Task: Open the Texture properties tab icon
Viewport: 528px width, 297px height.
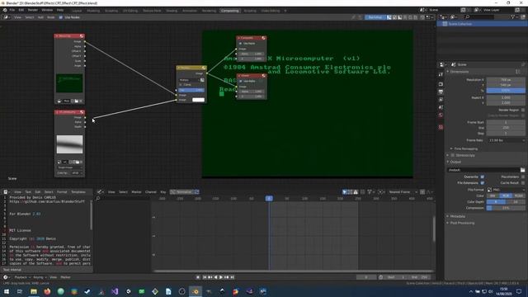Action: (441, 127)
